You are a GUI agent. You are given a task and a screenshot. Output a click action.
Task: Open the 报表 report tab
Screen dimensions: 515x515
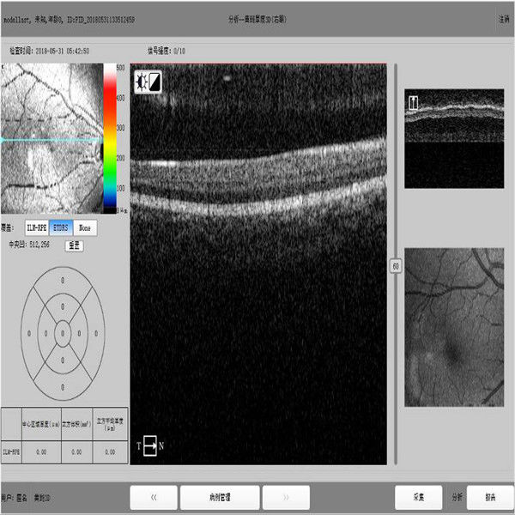click(x=490, y=497)
